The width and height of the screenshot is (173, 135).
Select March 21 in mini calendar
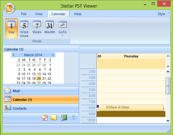click(44, 79)
